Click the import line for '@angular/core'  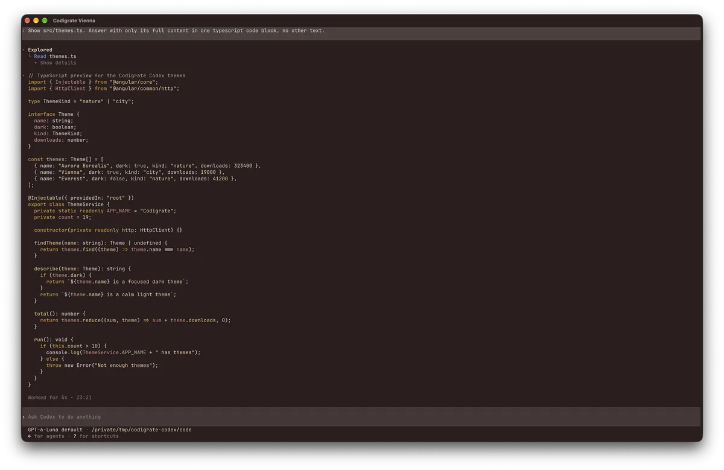[93, 82]
